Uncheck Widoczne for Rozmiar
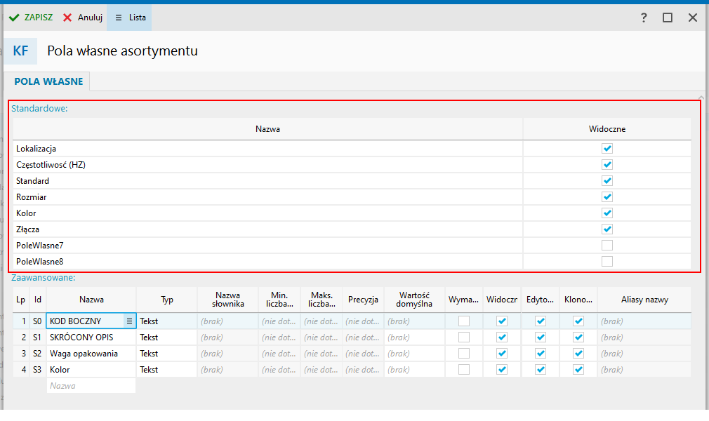This screenshot has width=709, height=421. point(607,196)
